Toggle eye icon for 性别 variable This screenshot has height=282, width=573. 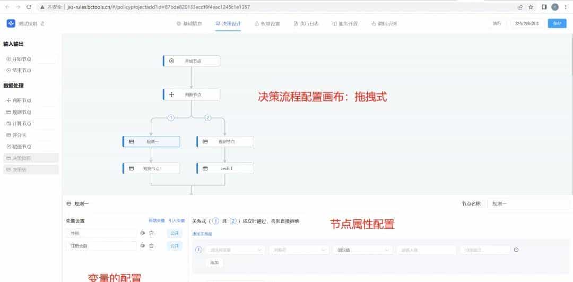pyautogui.click(x=143, y=233)
